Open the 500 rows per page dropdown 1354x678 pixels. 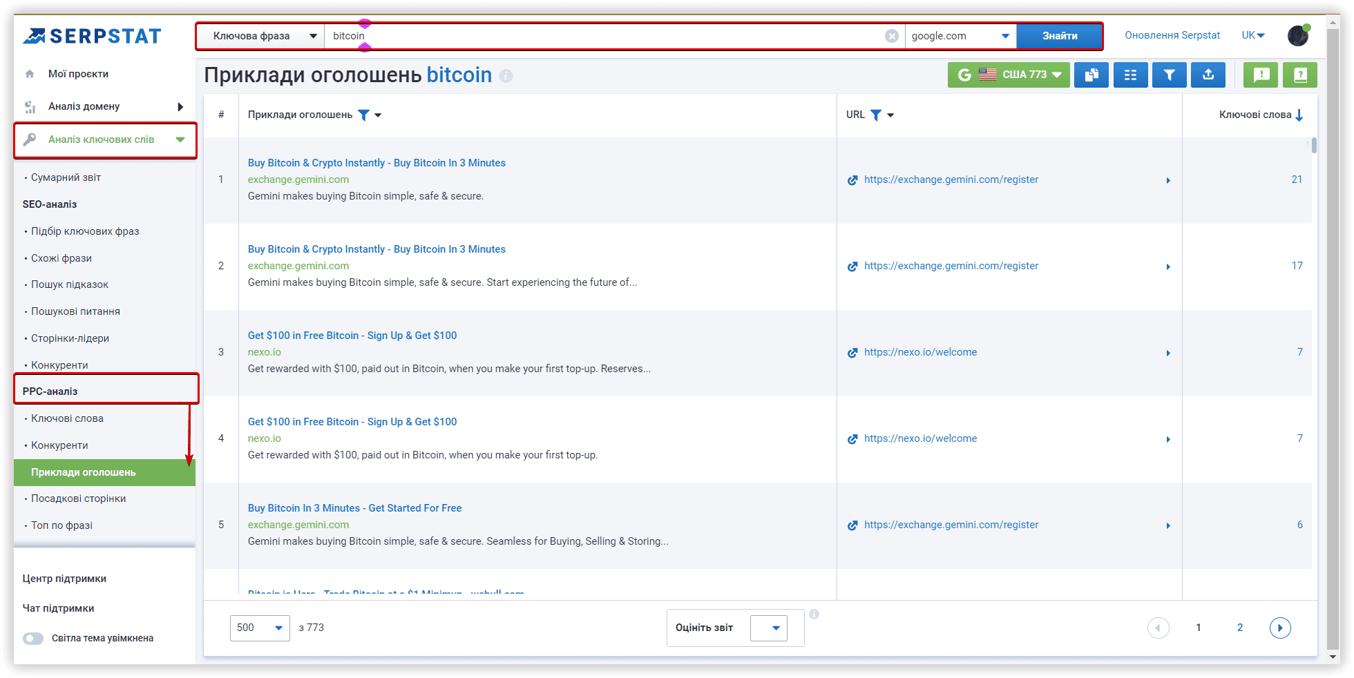point(260,628)
